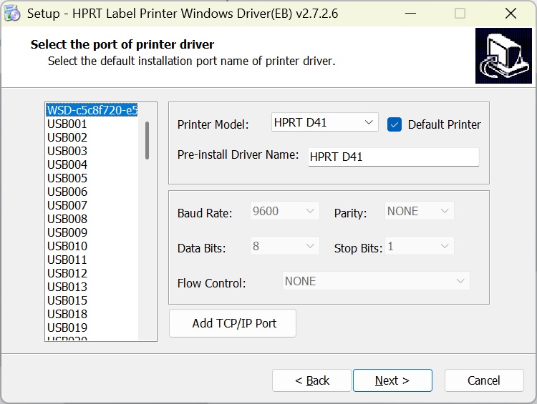Choose USB005 from the port list
537x404 pixels.
click(x=67, y=178)
